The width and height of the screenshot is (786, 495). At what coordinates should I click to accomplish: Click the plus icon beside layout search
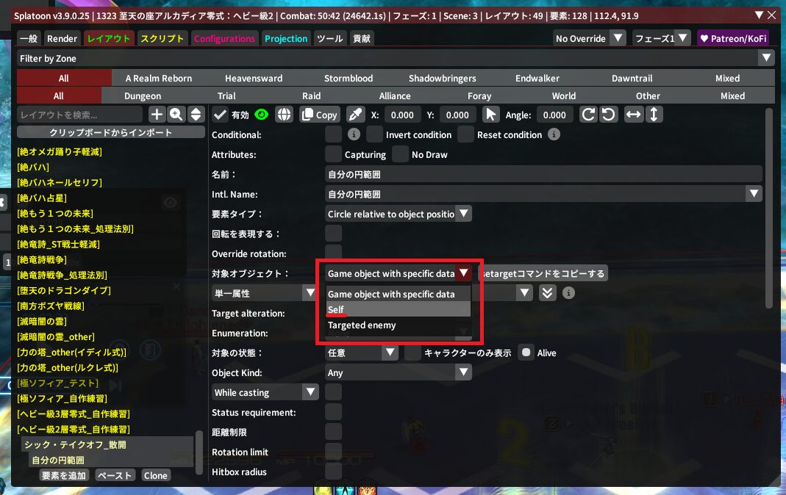[157, 115]
